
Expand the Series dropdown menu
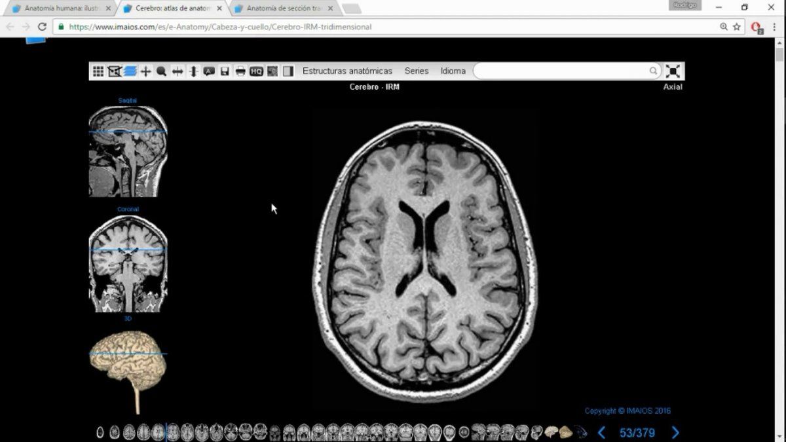pyautogui.click(x=416, y=71)
